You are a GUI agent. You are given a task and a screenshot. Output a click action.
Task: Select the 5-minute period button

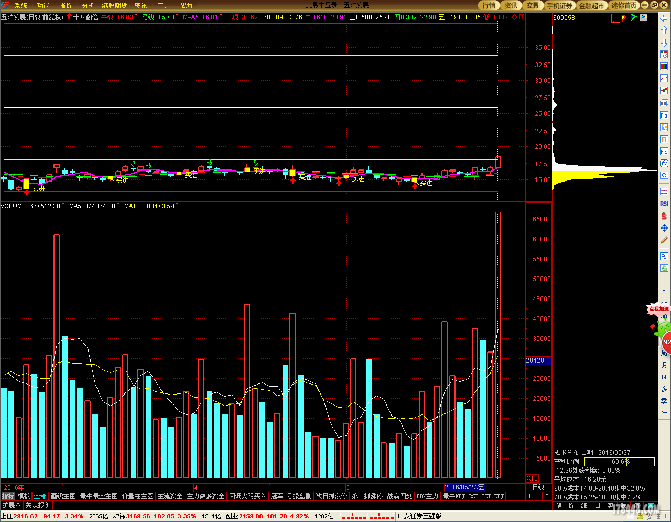[664, 292]
